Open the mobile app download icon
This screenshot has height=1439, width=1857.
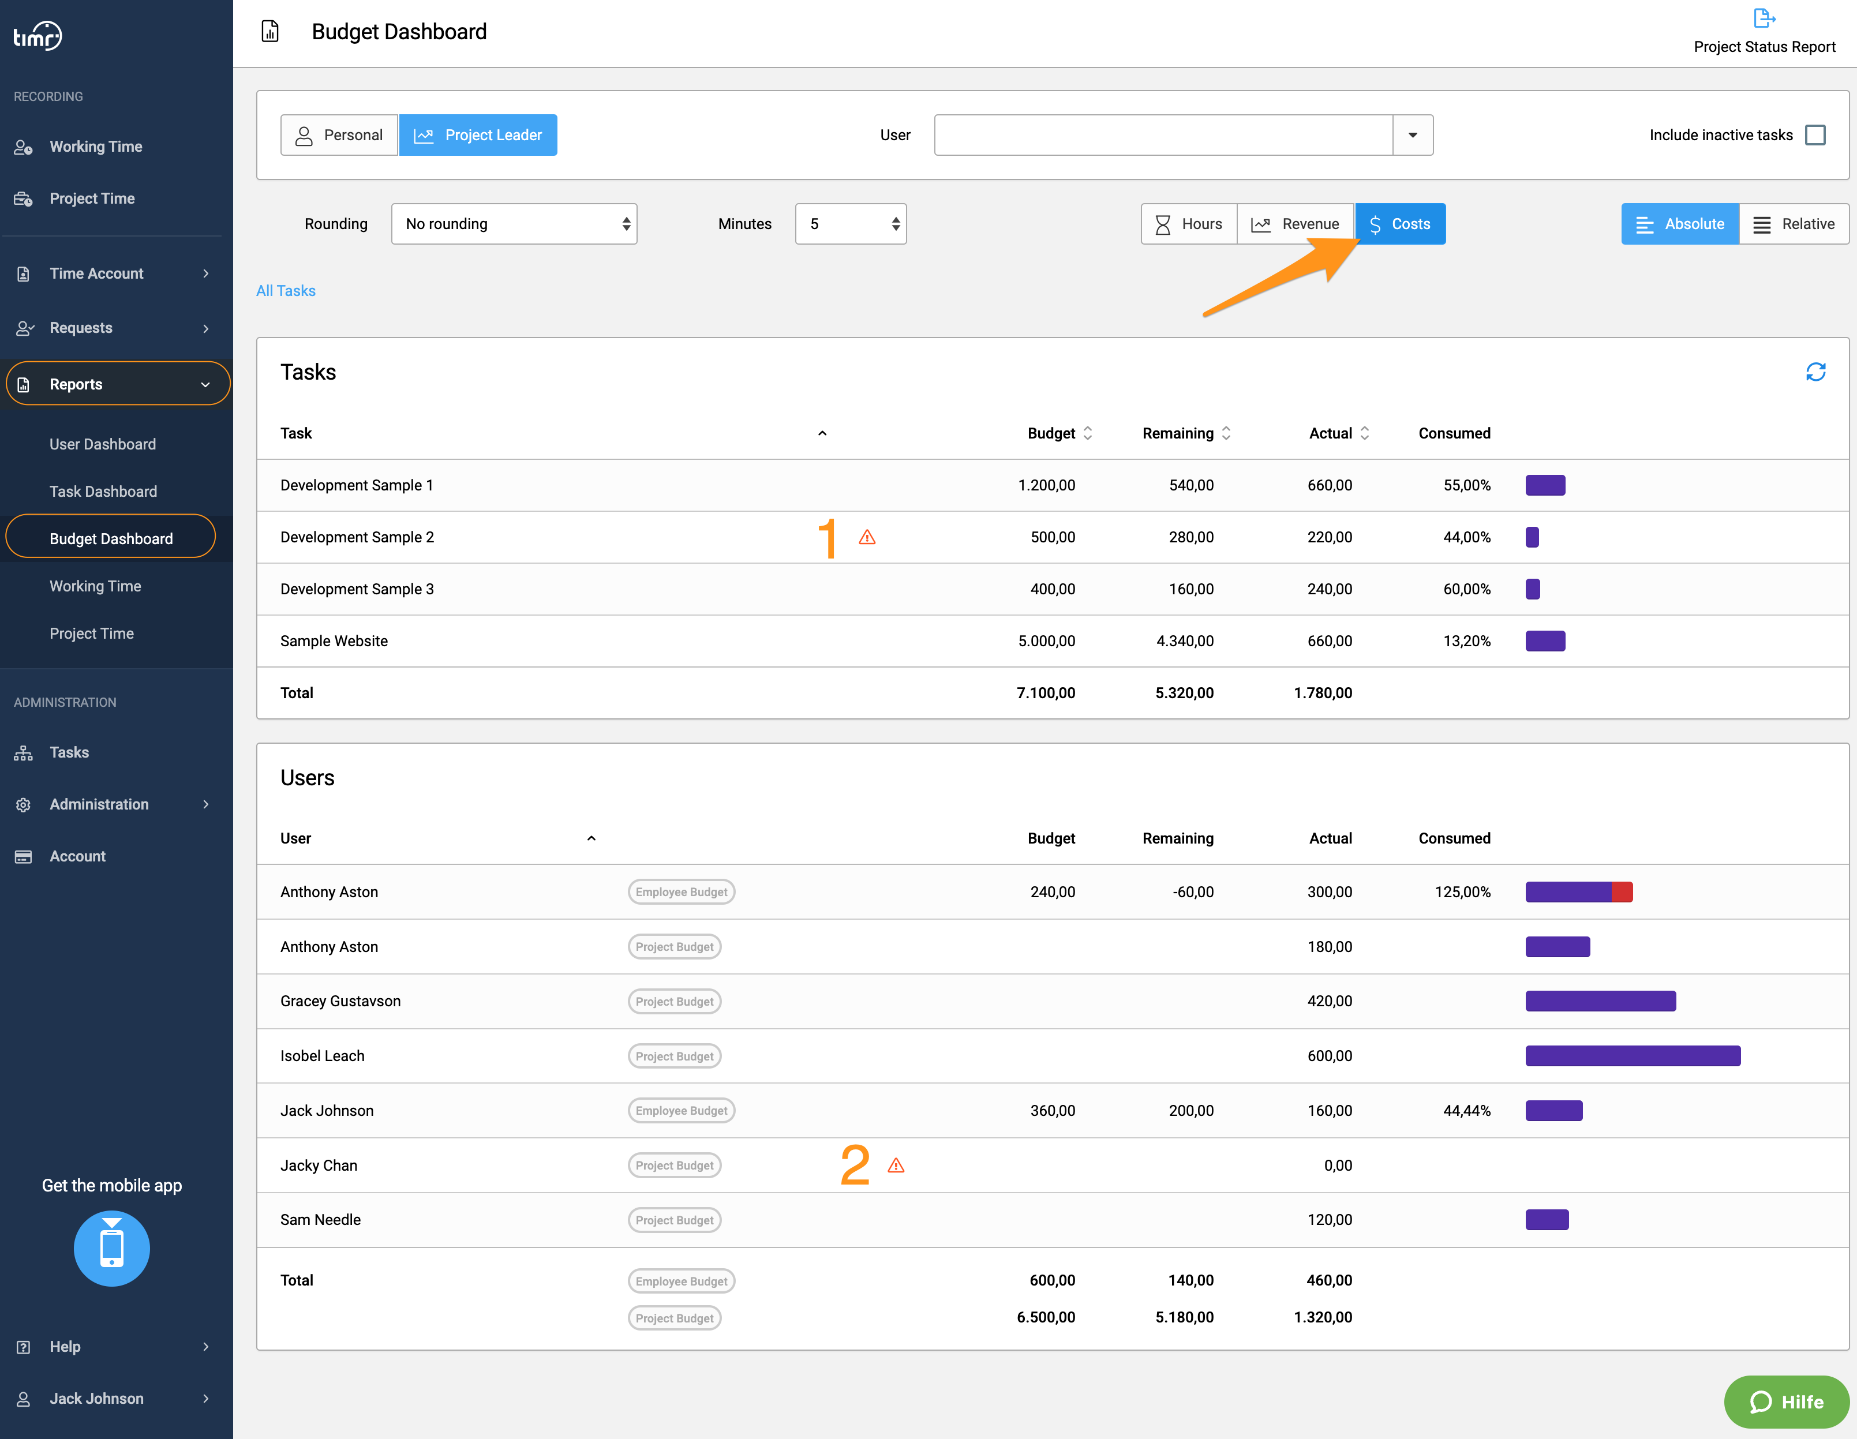pyautogui.click(x=111, y=1248)
